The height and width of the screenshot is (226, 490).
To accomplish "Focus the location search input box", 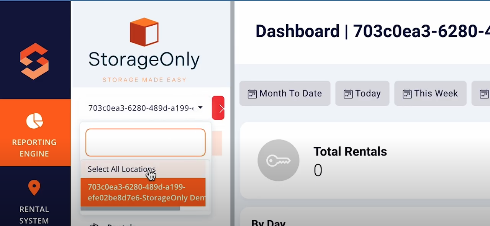I will tap(146, 142).
